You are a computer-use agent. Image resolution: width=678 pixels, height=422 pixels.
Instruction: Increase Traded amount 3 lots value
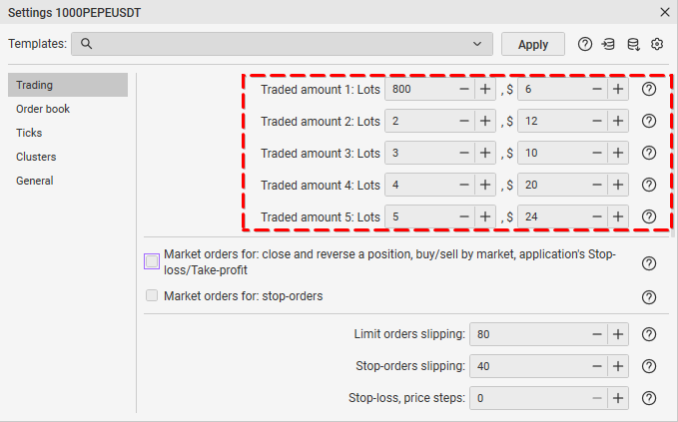(x=485, y=153)
